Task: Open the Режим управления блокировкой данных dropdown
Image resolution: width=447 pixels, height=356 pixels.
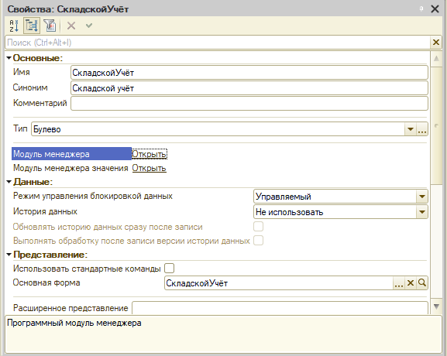Action: tap(422, 197)
